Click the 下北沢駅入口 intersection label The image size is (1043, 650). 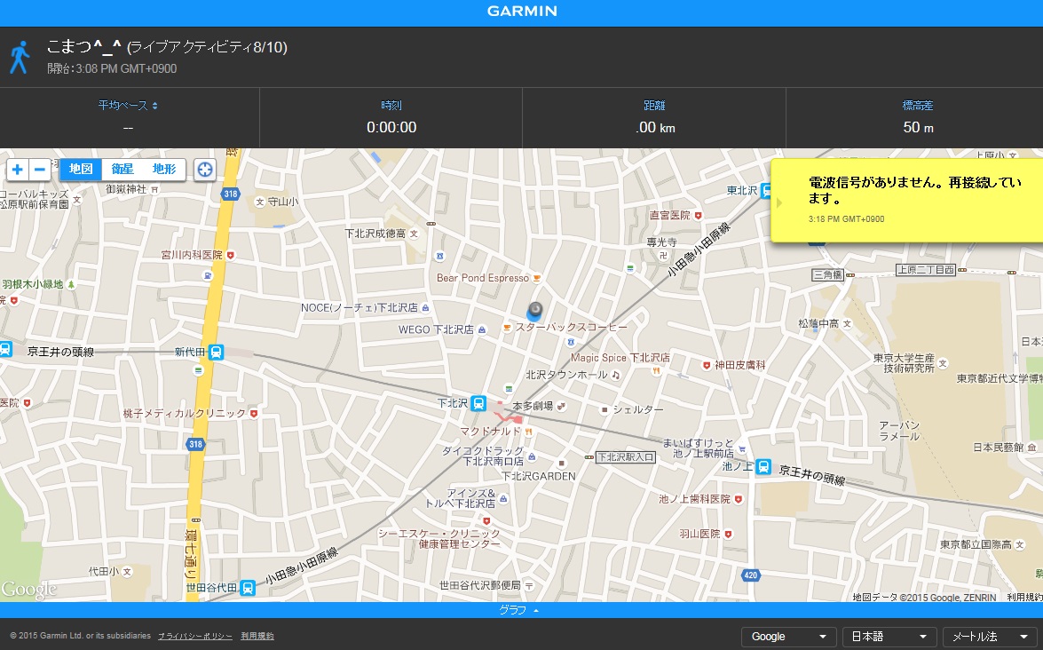[x=626, y=457]
